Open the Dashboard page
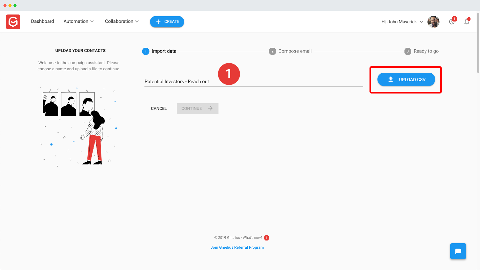Viewport: 480px width, 270px height. point(42,21)
